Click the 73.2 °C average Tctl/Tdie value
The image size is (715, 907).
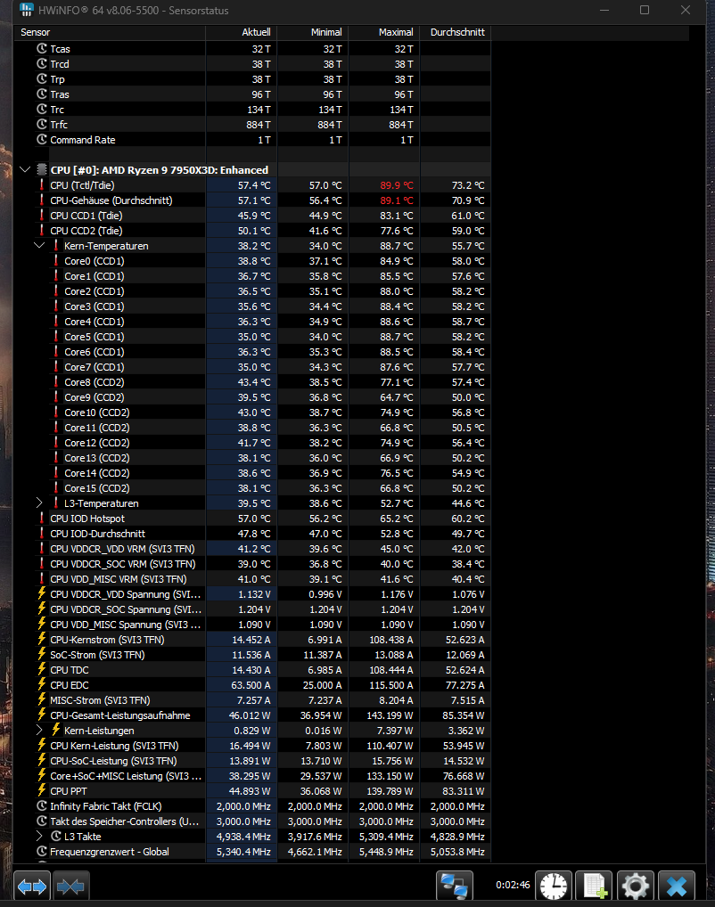(468, 185)
